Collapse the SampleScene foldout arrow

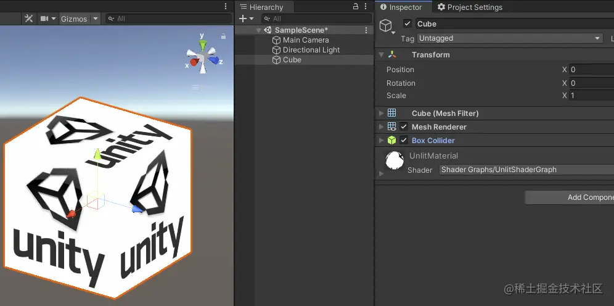tap(258, 31)
